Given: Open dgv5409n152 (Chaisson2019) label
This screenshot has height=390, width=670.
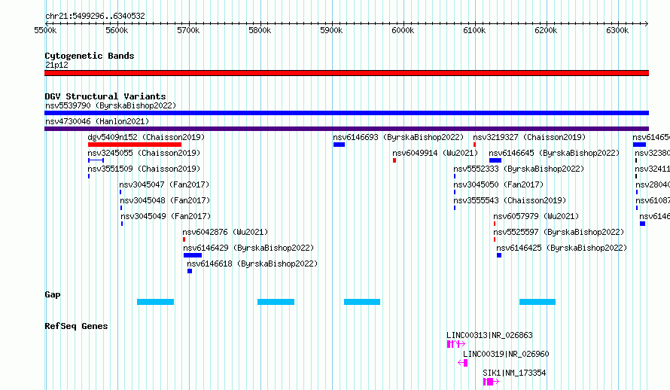Looking at the screenshot, I should 146,137.
